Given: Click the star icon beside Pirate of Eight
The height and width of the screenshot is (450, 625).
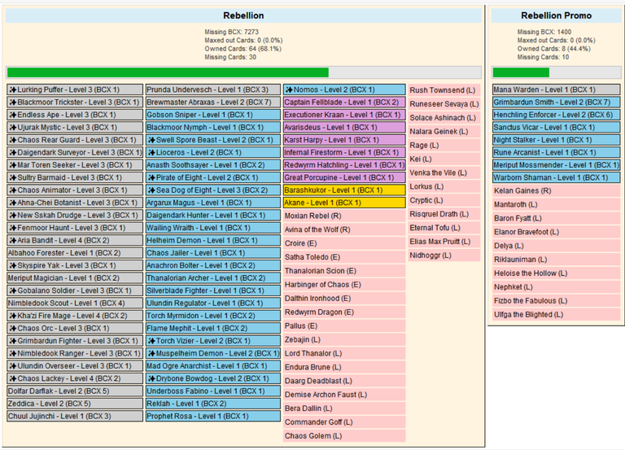Looking at the screenshot, I should (x=151, y=177).
